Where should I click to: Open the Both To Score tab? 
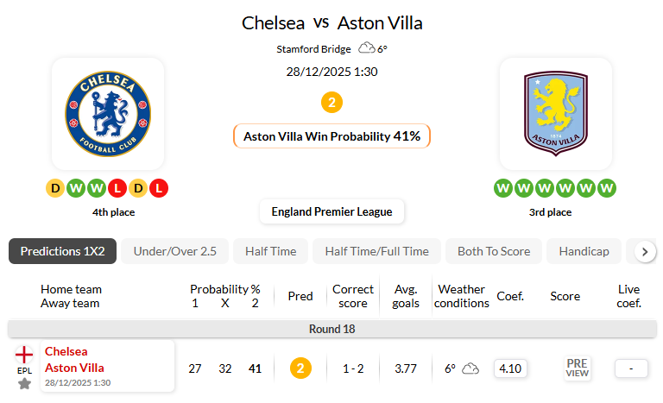(x=495, y=251)
